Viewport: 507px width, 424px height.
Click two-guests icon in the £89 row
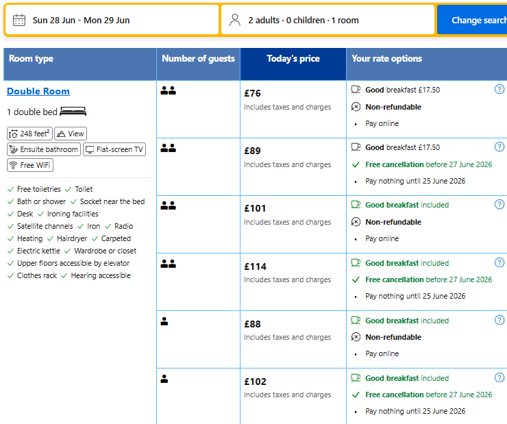click(168, 148)
